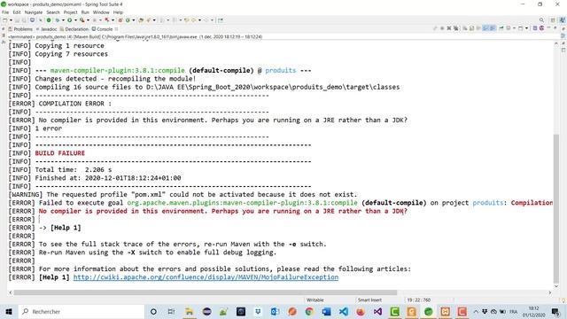
Task: Open the Windows Start menu
Action: click(x=9, y=311)
